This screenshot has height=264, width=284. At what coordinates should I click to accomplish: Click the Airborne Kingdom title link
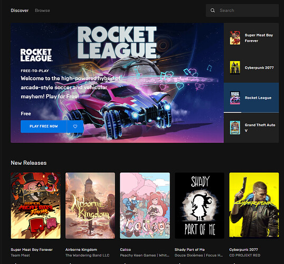[81, 250]
